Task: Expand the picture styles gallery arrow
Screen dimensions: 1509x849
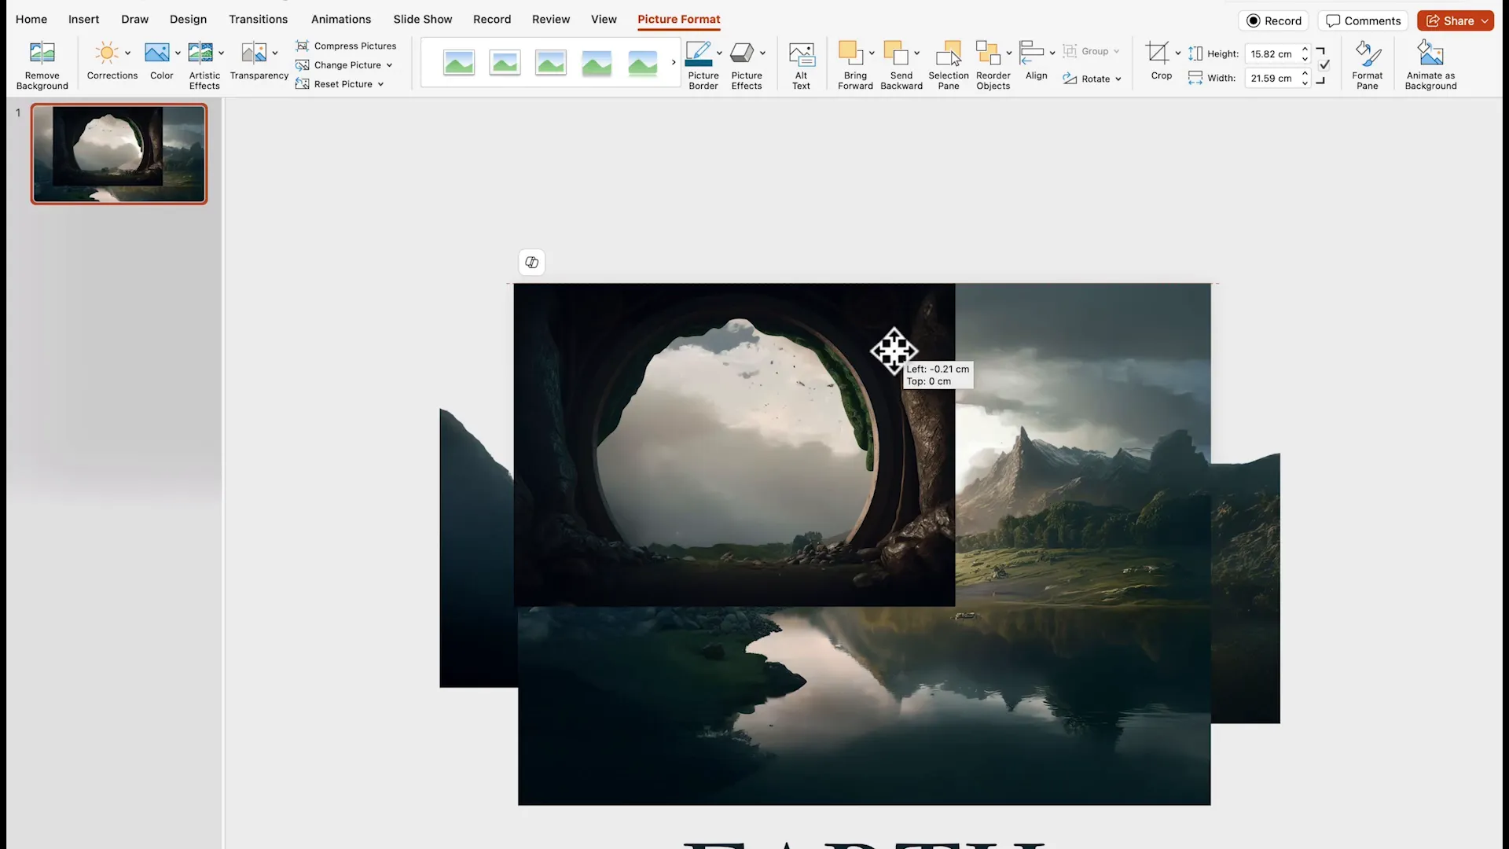Action: click(x=674, y=62)
